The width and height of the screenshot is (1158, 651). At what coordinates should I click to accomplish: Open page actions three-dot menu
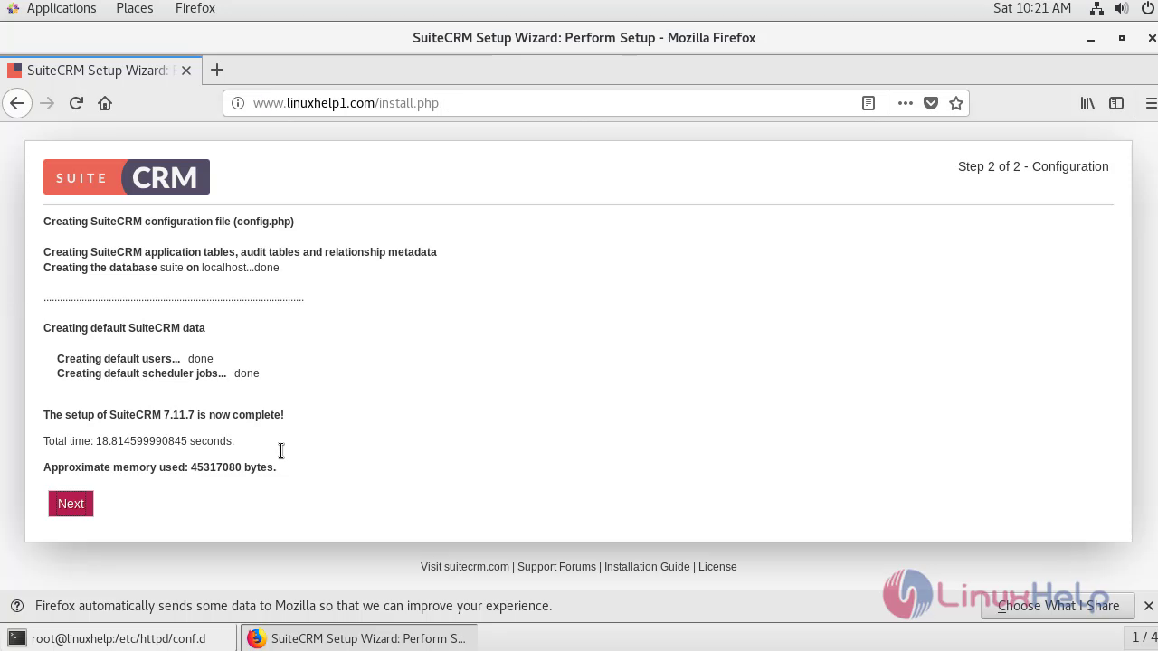(905, 103)
